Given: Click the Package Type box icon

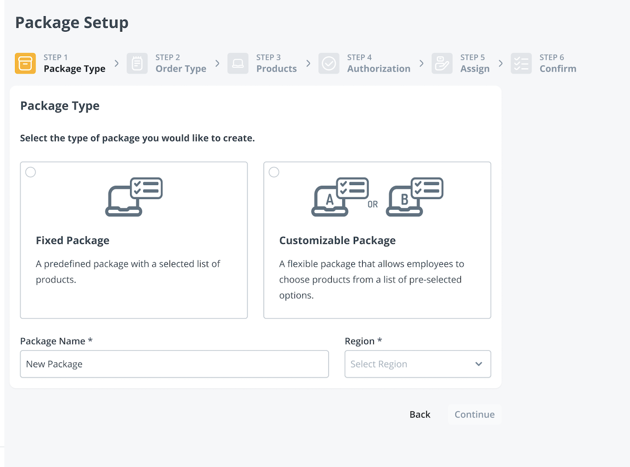Looking at the screenshot, I should tap(25, 64).
